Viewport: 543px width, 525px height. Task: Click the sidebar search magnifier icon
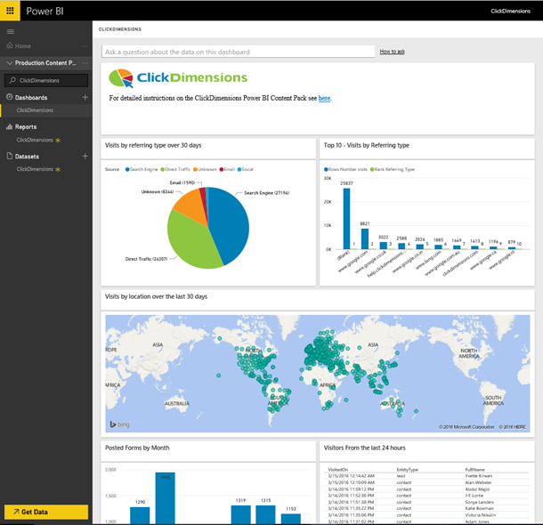(12, 80)
